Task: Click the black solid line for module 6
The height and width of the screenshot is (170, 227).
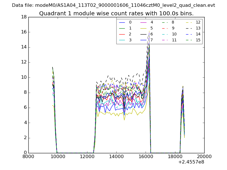Action: click(144, 34)
